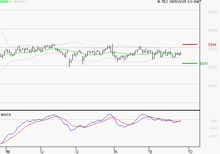Select the M month marker on time axis

pyautogui.click(x=8, y=151)
